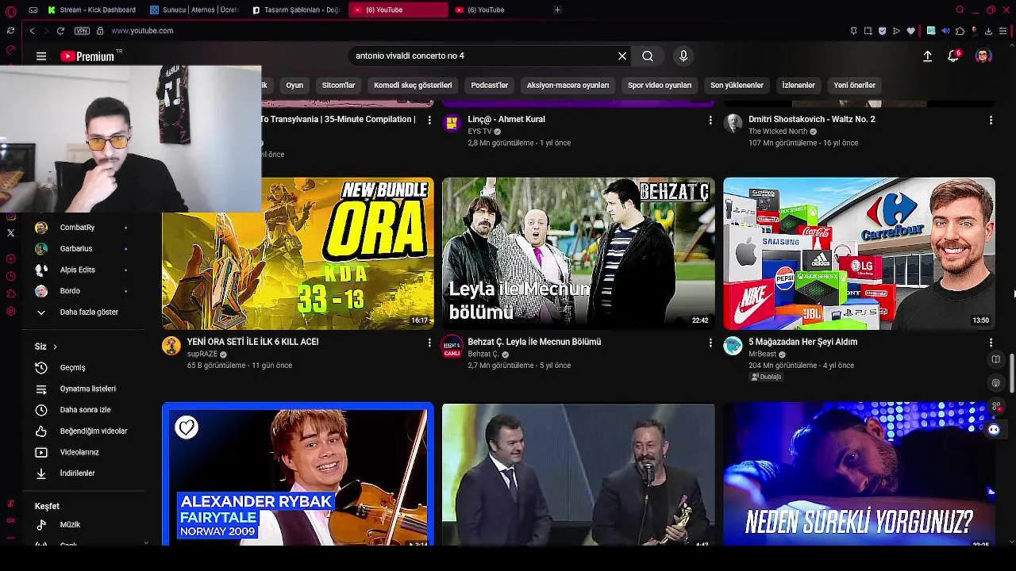Screen dimensions: 1016x571
Task: Select the 'Sitcom'lar' filter chip
Action: (x=338, y=85)
